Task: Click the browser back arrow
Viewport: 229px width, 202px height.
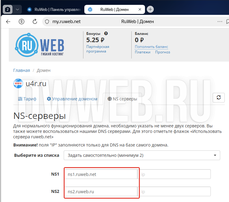Action: 8,22
